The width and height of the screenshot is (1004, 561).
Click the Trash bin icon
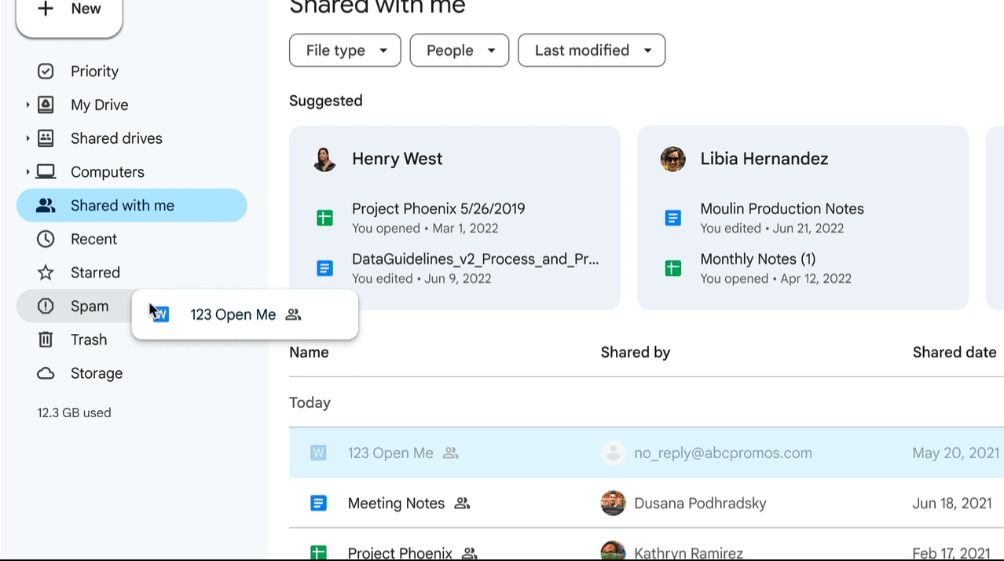click(46, 339)
